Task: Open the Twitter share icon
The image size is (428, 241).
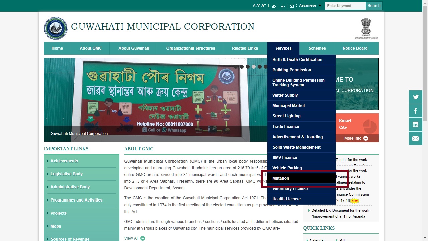Action: (415, 97)
